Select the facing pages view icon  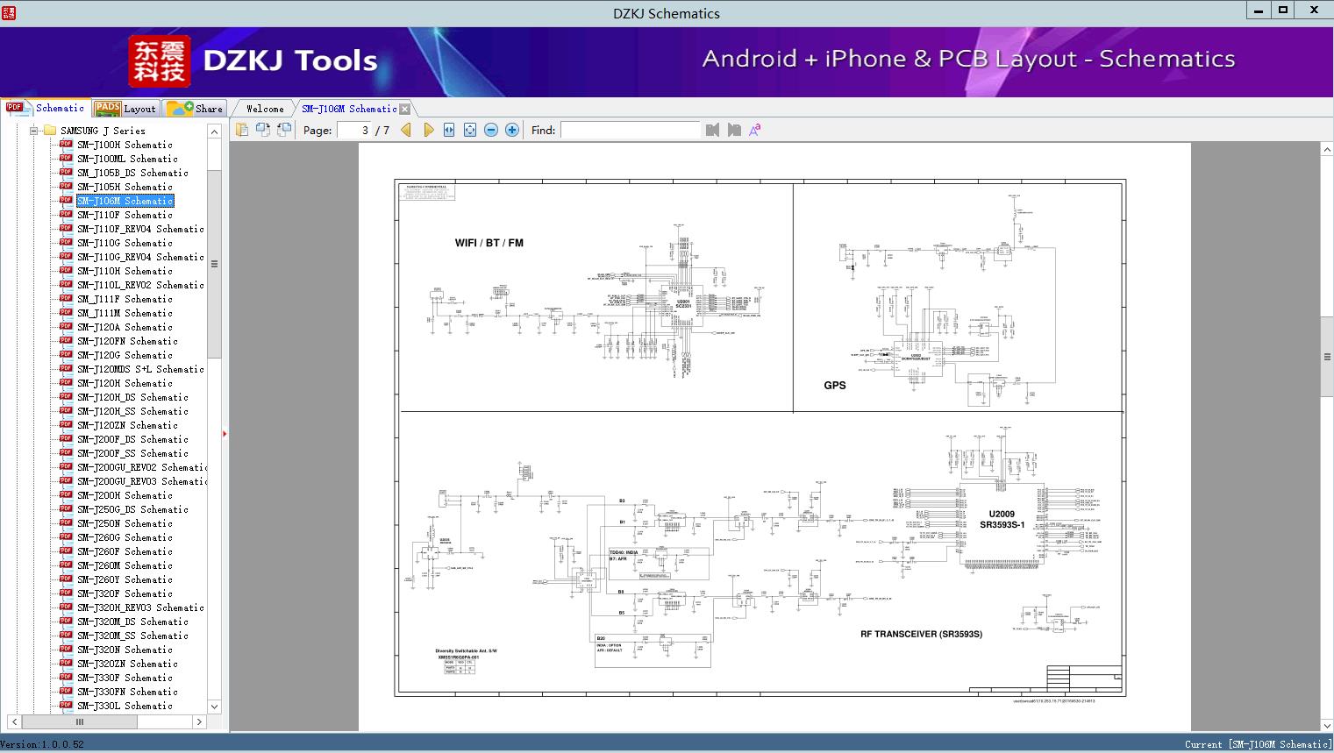264,130
